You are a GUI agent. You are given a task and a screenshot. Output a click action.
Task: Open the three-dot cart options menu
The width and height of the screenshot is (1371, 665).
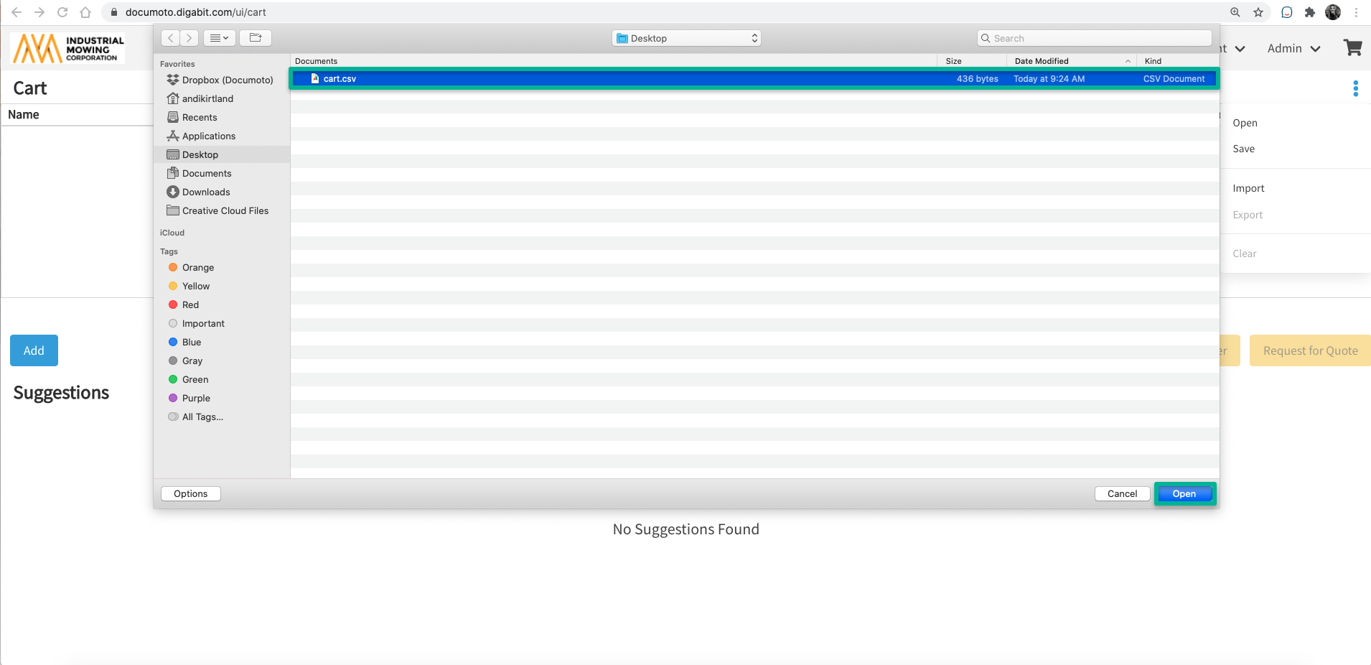pyautogui.click(x=1355, y=88)
